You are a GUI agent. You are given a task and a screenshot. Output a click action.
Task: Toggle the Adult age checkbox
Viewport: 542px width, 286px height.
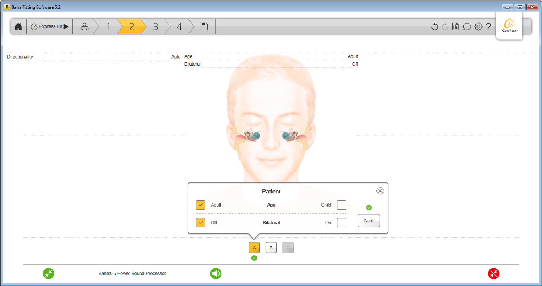click(x=201, y=205)
